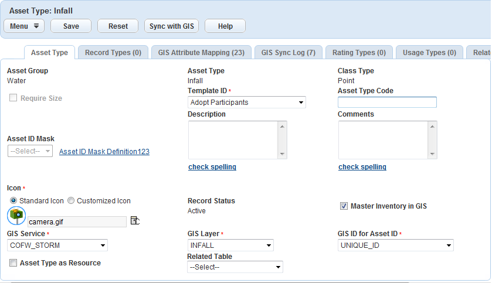The width and height of the screenshot is (492, 283).
Task: Click the camera icon preview image
Action: (x=16, y=216)
